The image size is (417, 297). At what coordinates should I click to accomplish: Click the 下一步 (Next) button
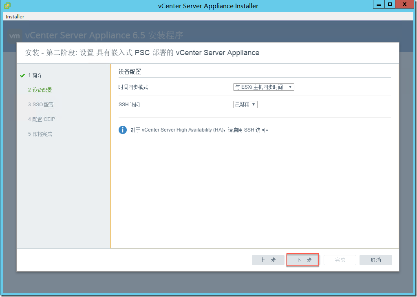coord(303,260)
